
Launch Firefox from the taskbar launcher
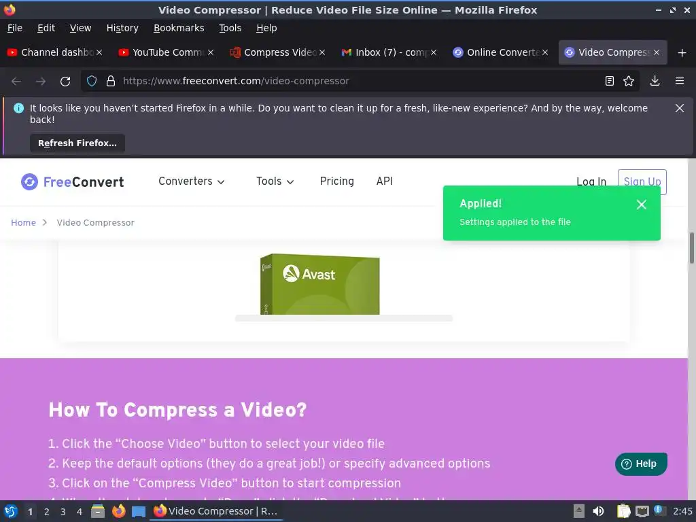(118, 511)
